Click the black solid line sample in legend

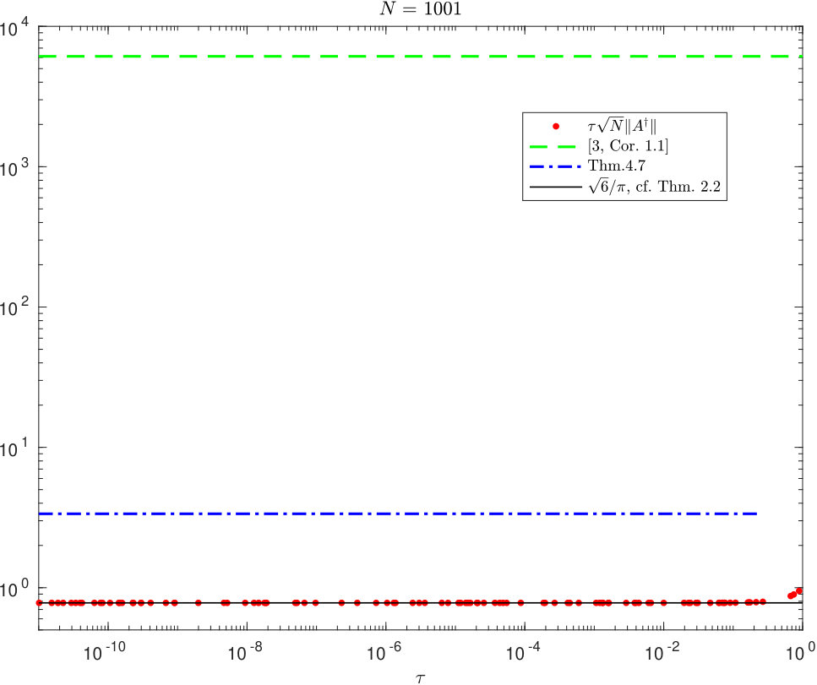click(555, 187)
